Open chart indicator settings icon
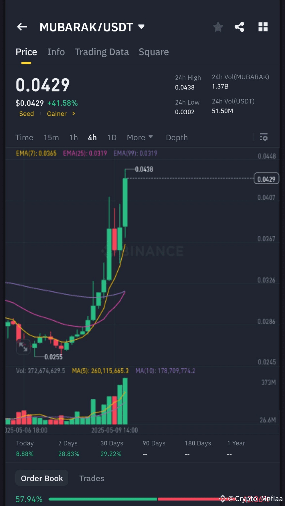 [264, 137]
